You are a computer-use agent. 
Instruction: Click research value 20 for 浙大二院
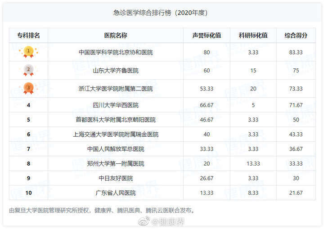coord(253,89)
